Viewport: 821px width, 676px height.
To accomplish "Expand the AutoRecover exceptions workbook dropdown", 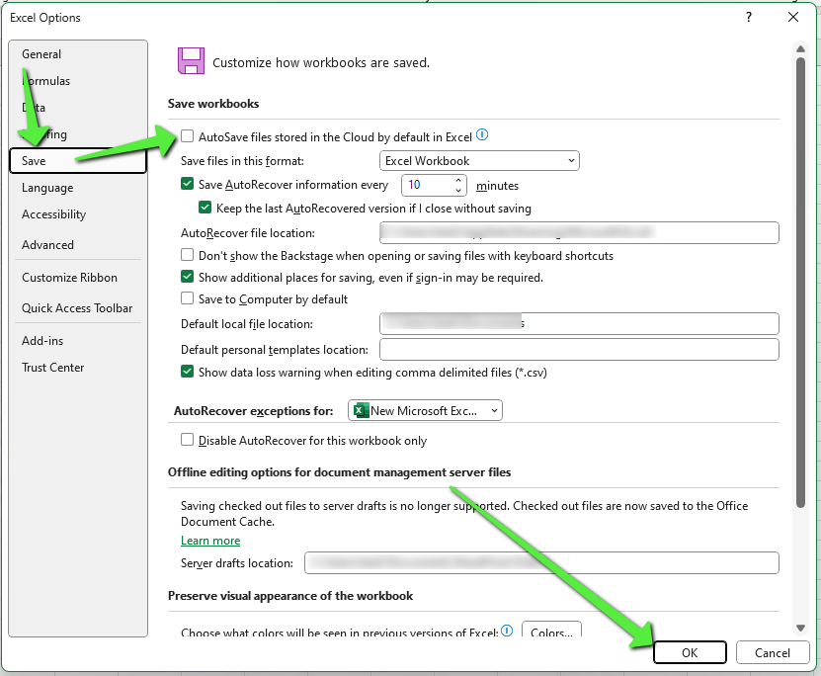I will click(x=425, y=411).
